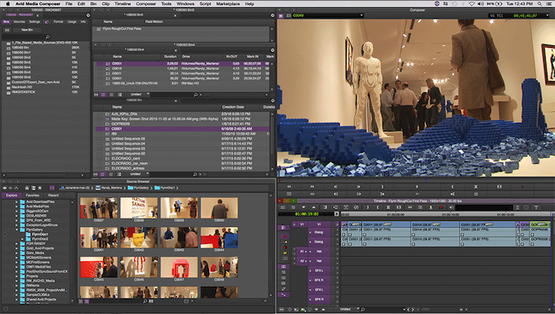Click the speaker audio icon in the timeline toolbar

pos(452,207)
